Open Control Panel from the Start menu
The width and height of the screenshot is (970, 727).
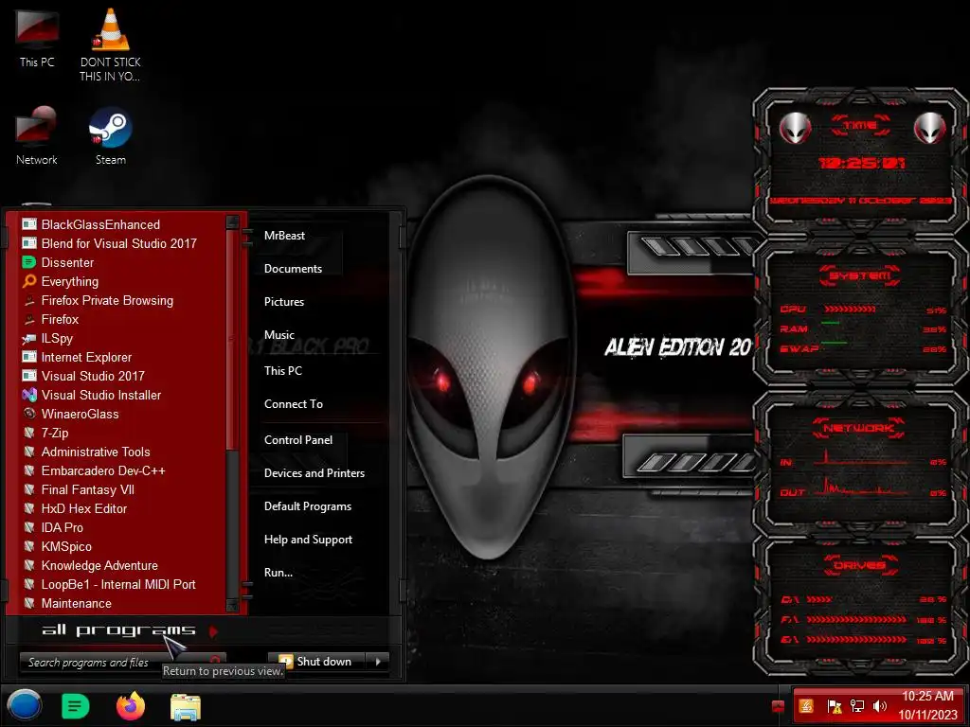click(298, 440)
